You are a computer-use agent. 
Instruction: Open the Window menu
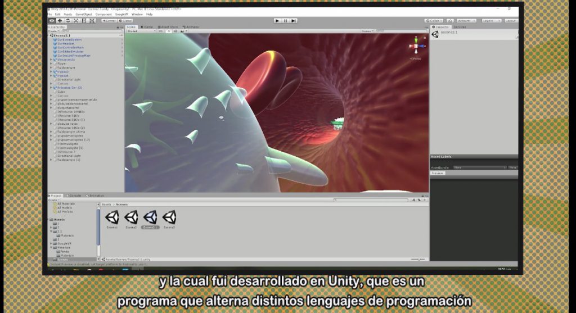click(137, 14)
